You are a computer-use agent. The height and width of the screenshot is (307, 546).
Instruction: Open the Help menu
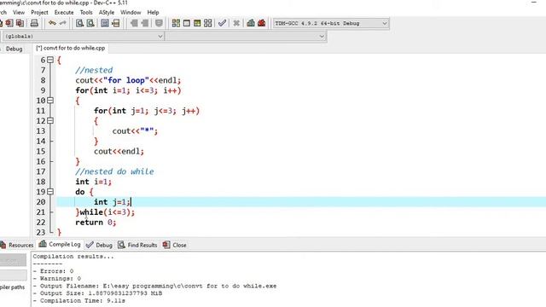[x=153, y=12]
